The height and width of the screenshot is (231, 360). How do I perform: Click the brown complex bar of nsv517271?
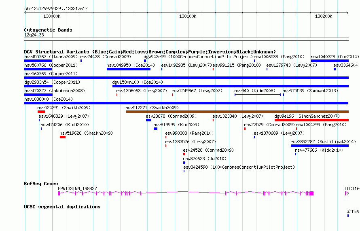pyautogui.click(x=237, y=112)
